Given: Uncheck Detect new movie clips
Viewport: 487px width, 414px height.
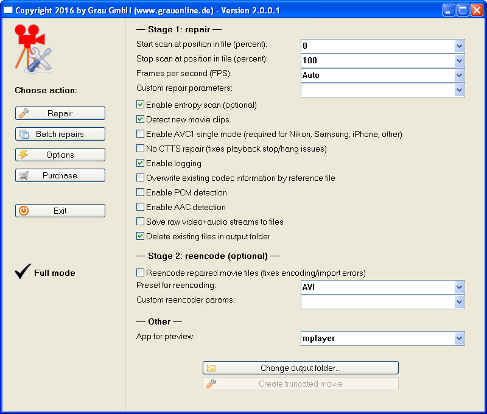Looking at the screenshot, I should 141,119.
